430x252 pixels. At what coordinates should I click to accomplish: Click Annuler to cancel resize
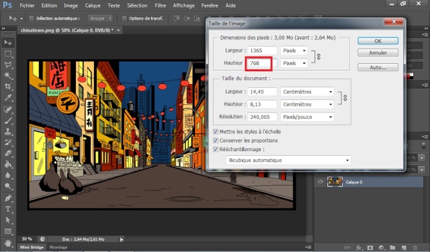click(x=378, y=52)
